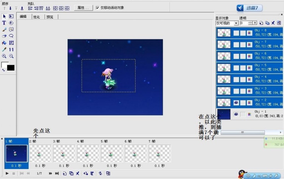Click the third centering icon after alignment group
Viewport: 284px width, 179px height.
[67, 8]
